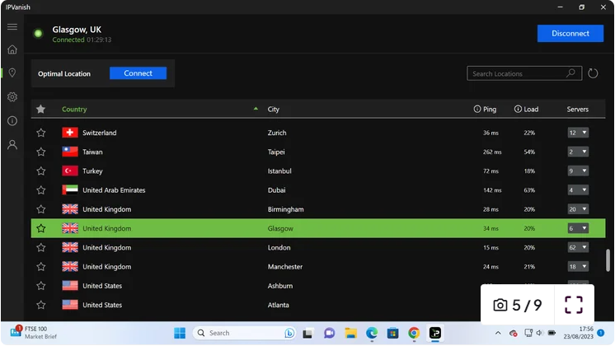The height and width of the screenshot is (346, 615).
Task: Select the London city row
Action: [318, 247]
